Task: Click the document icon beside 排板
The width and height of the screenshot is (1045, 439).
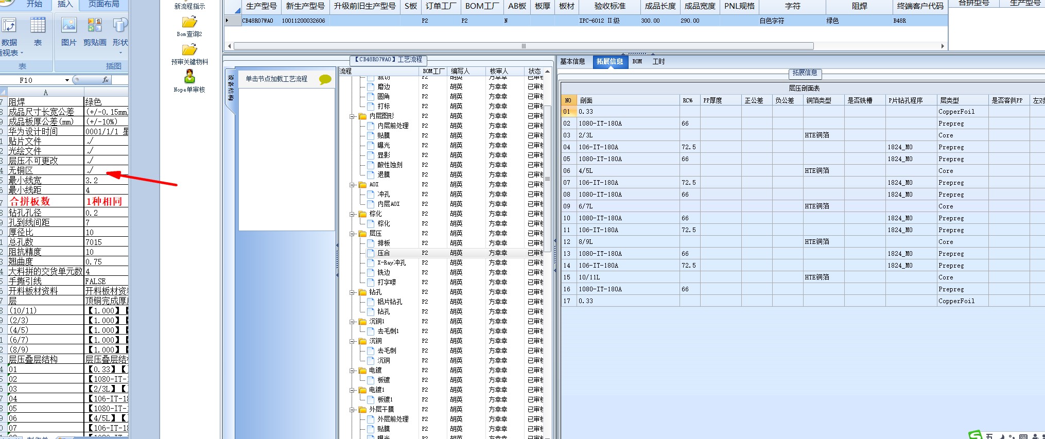Action: click(371, 243)
